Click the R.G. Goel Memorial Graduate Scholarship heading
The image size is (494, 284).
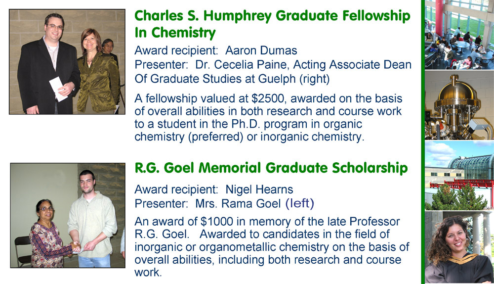coord(271,168)
